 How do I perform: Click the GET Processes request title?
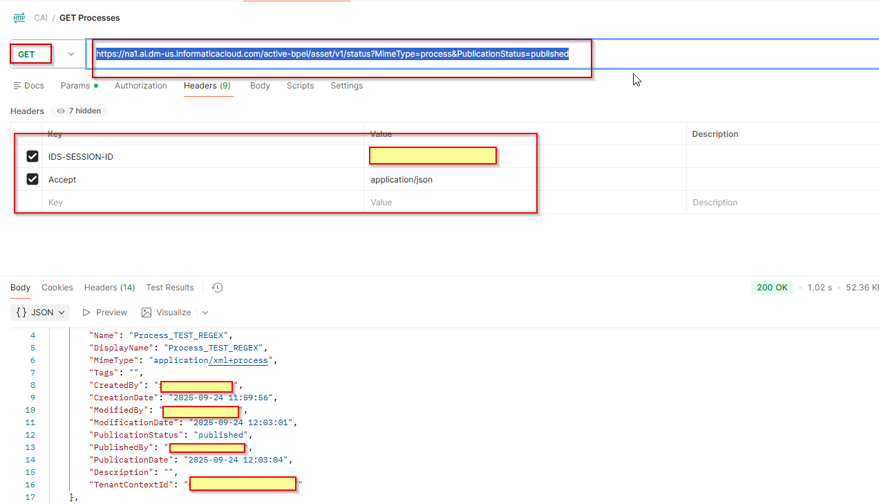[x=89, y=17]
